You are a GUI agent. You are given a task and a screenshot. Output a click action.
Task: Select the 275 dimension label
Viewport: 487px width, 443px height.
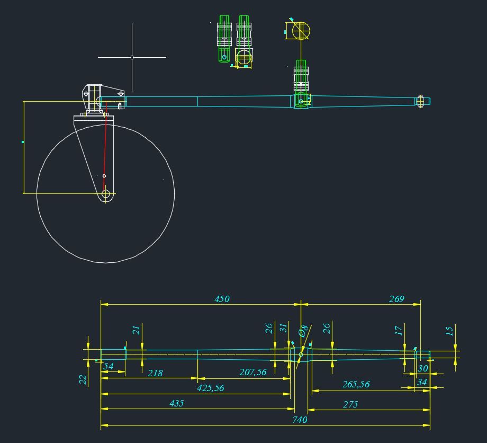(x=350, y=404)
